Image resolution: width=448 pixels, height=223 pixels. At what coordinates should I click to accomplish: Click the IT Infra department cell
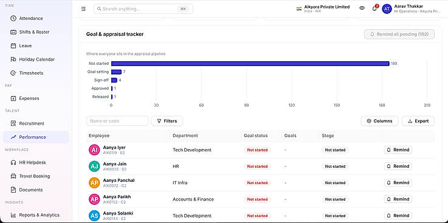[x=180, y=183]
